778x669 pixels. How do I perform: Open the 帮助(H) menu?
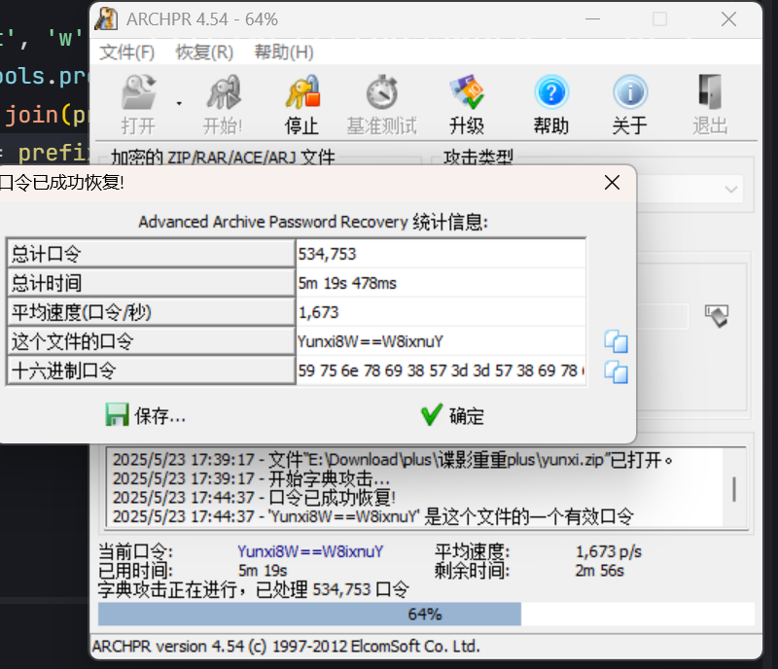click(284, 53)
